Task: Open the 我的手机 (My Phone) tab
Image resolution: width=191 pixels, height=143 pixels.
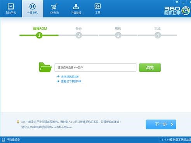Action: 11,9
